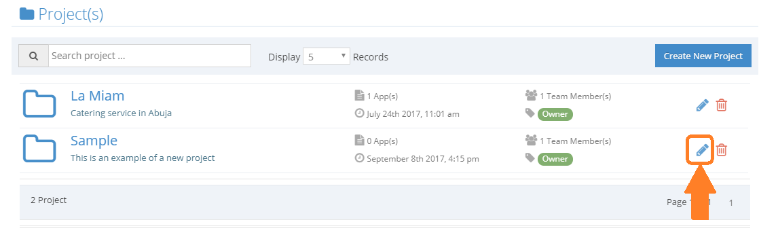
Task: Click the Create New Project button
Action: click(703, 56)
